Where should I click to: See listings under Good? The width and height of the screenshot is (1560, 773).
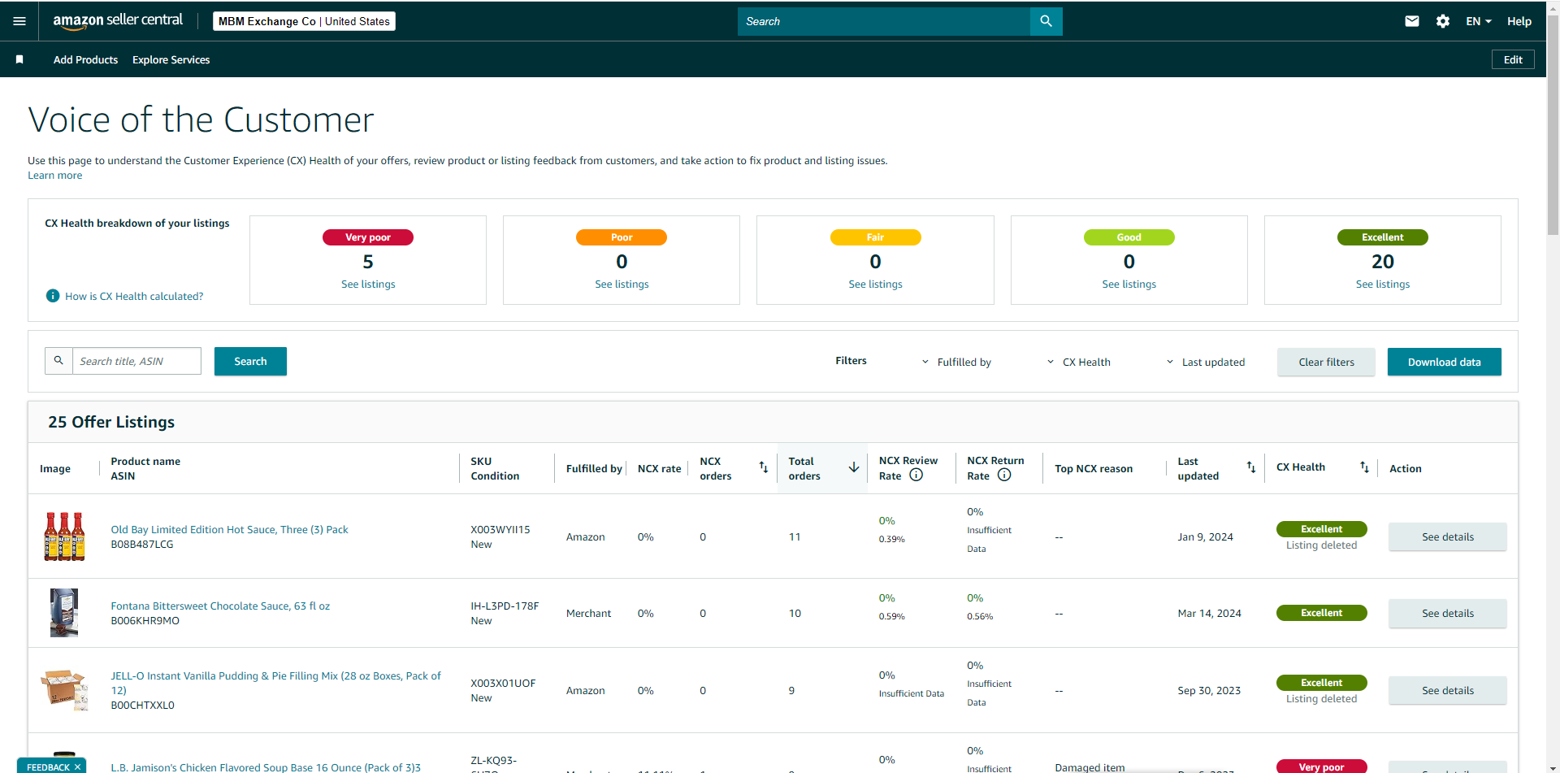pos(1129,284)
